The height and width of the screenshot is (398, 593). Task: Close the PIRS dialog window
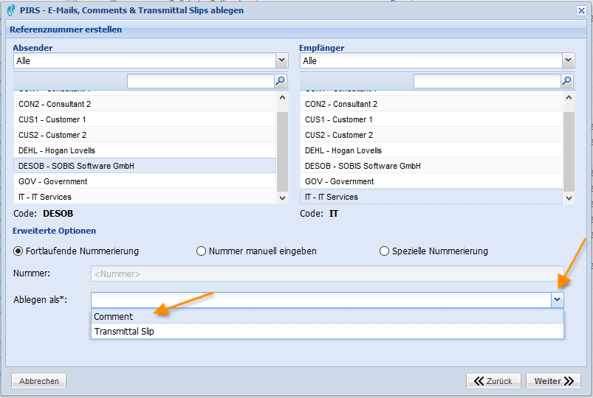[581, 10]
